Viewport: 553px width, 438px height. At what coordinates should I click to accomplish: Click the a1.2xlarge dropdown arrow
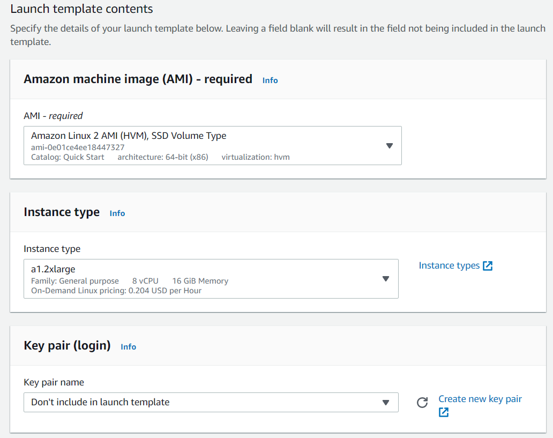point(386,279)
